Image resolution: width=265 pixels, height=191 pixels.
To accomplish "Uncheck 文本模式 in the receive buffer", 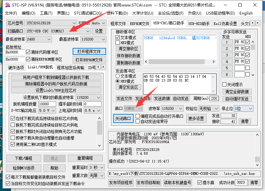I will (118, 37).
